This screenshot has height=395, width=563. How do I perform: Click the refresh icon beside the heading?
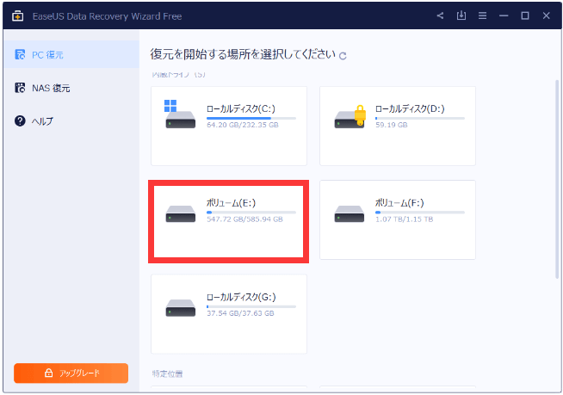[343, 56]
